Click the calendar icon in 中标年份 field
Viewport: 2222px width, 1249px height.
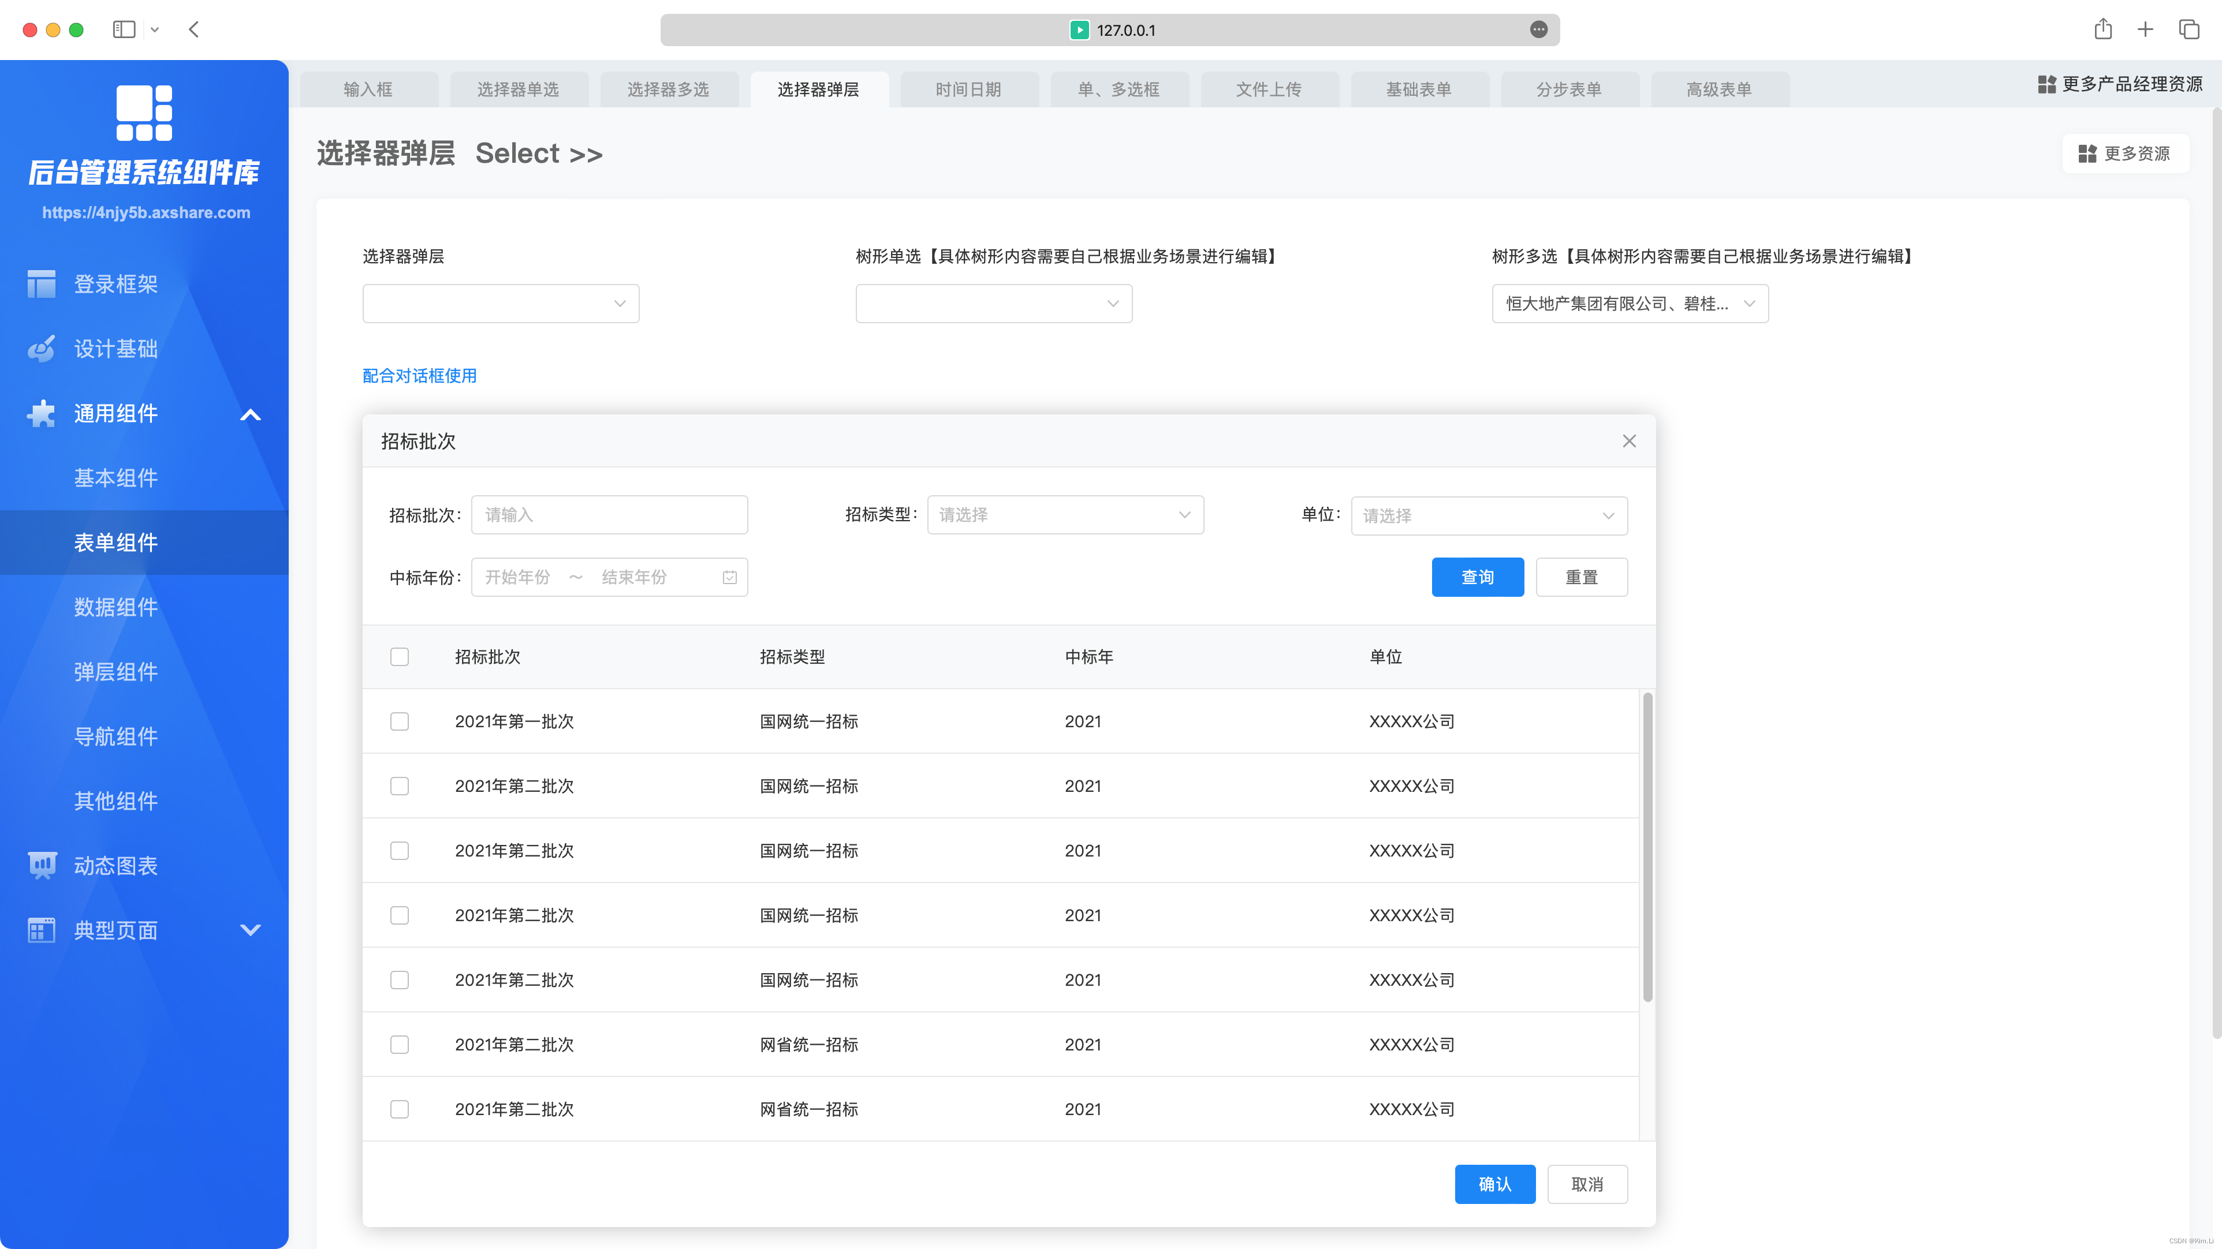point(730,578)
